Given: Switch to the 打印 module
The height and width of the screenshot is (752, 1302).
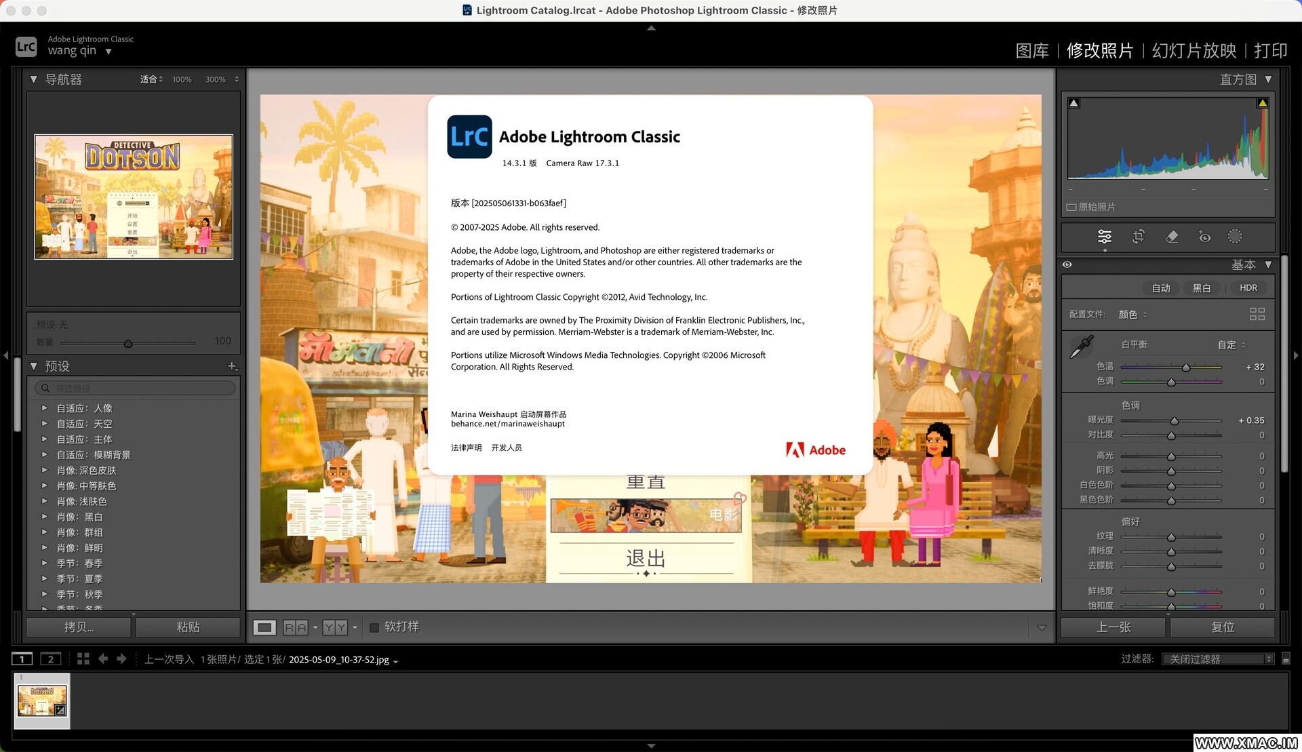Looking at the screenshot, I should tap(1271, 51).
